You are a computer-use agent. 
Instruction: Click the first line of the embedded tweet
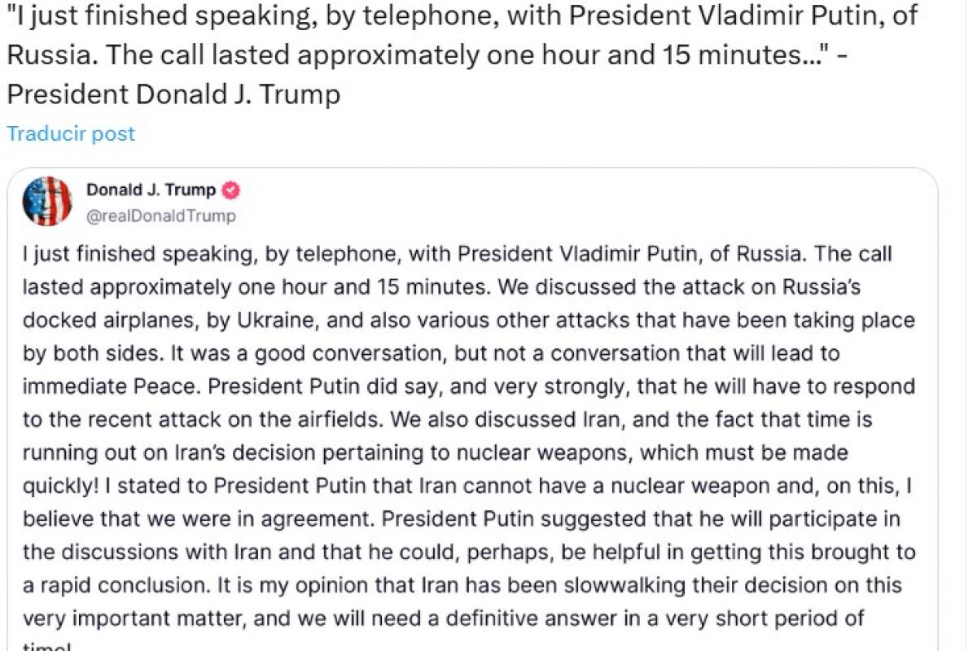click(x=456, y=253)
